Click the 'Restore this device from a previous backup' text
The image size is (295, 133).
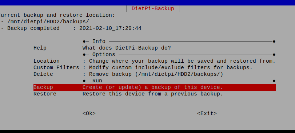click(153, 94)
